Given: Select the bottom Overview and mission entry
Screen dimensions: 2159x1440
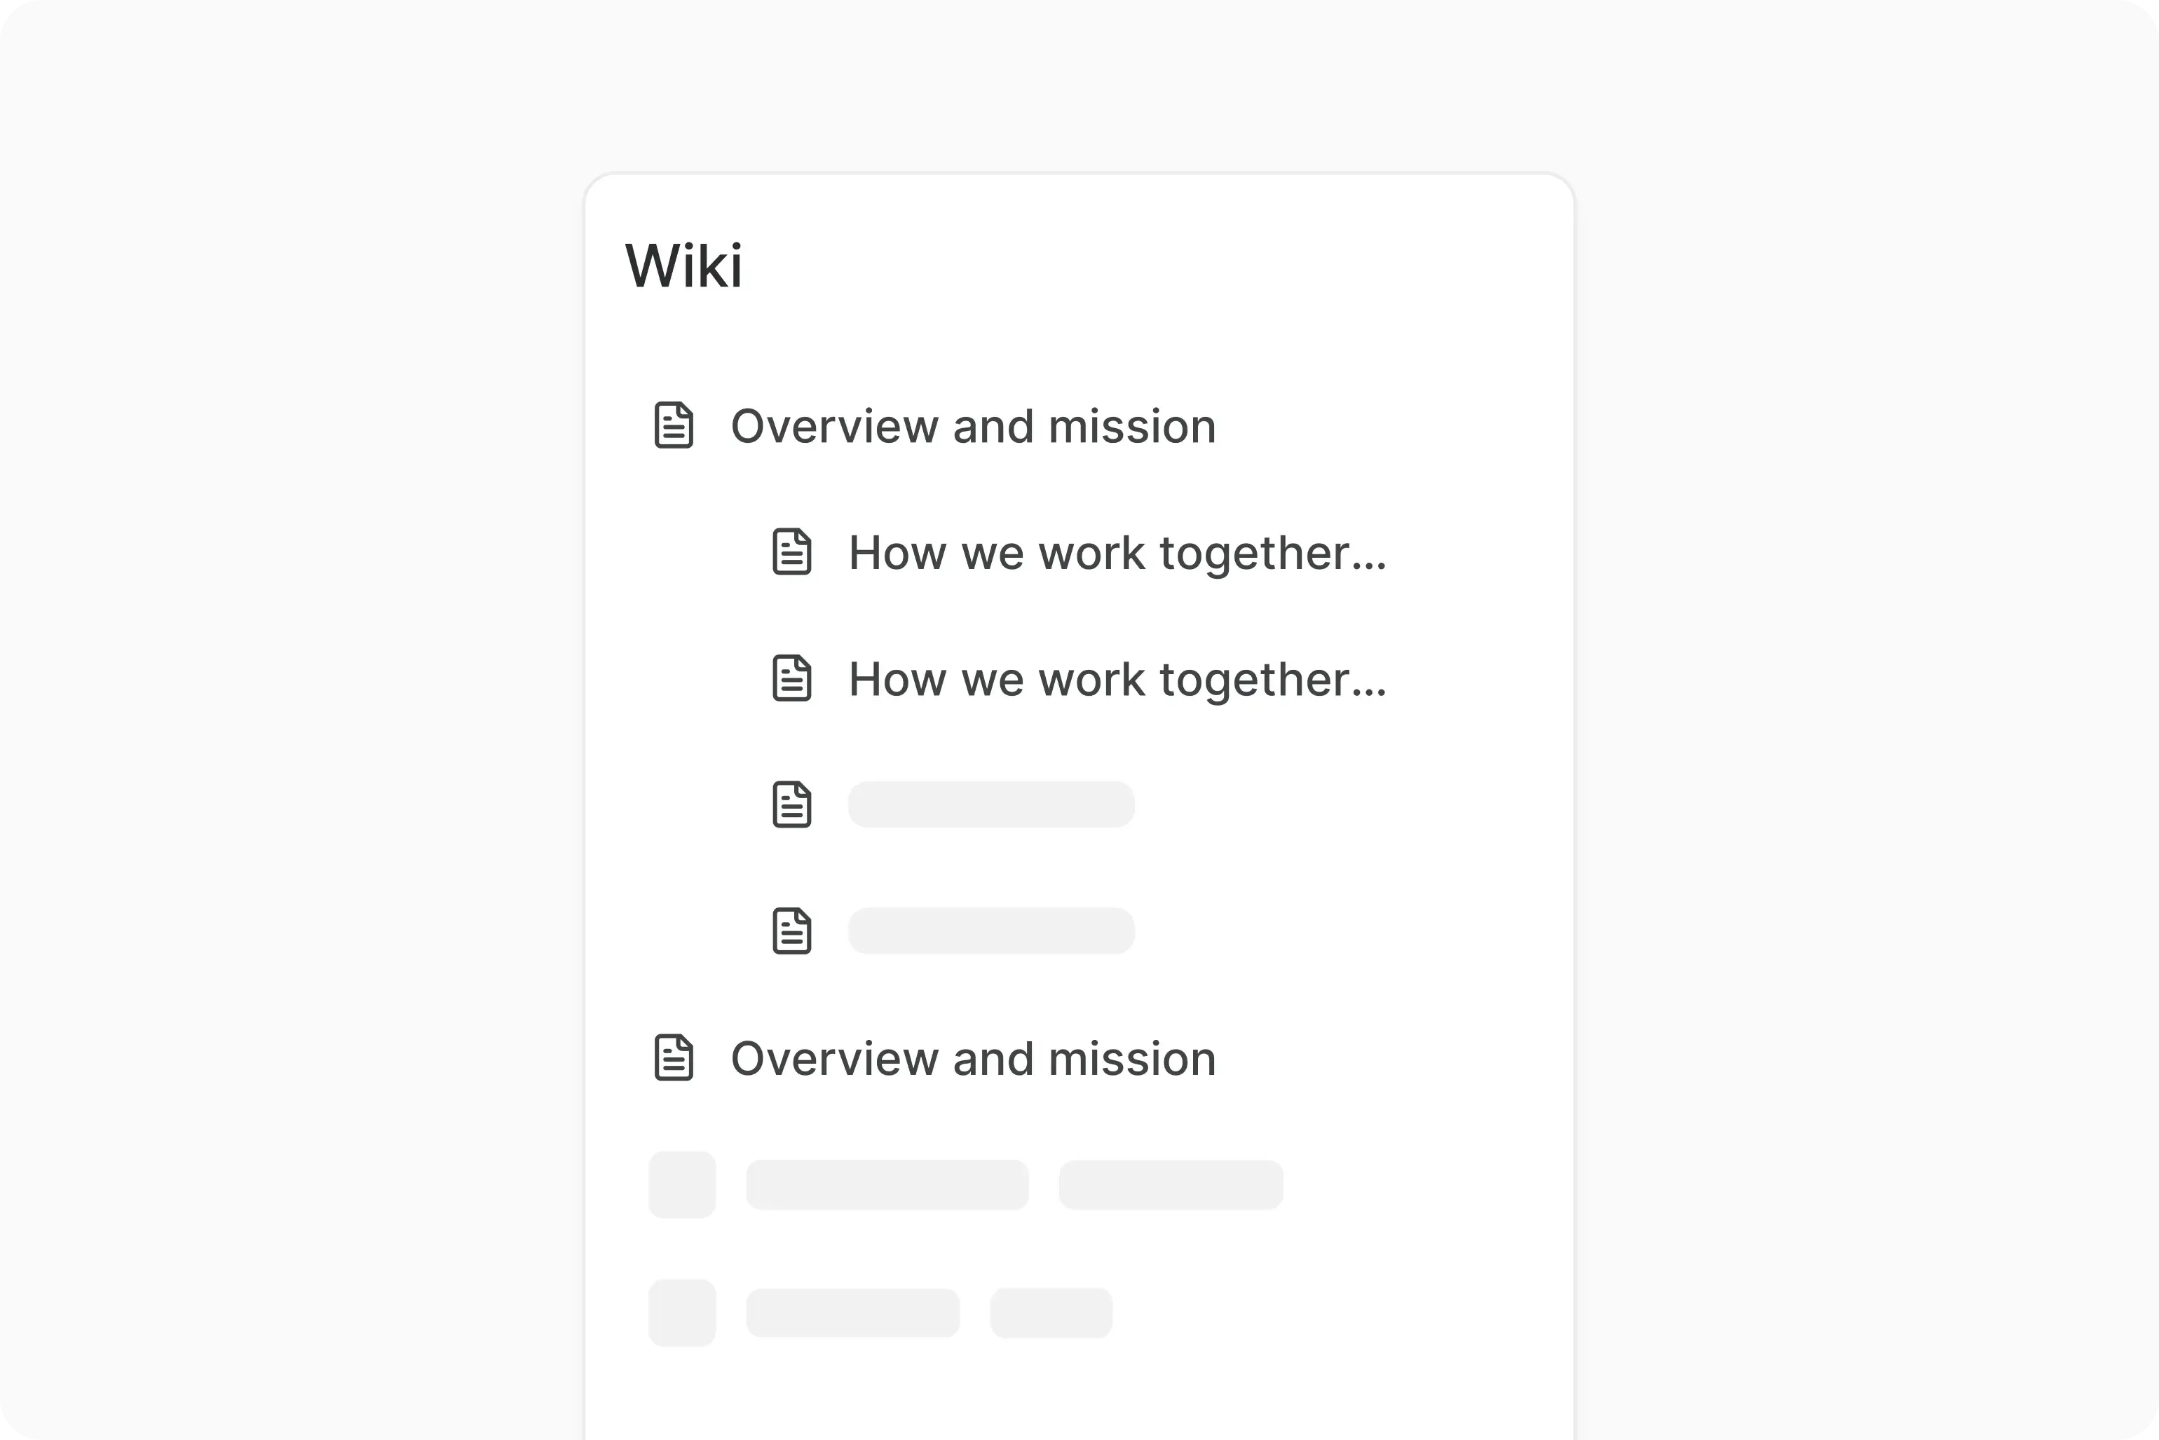Looking at the screenshot, I should pyautogui.click(x=973, y=1058).
